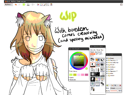The width and height of the screenshot is (127, 95).
Task: Open the scratchpad icon in toolbar
Action: (x=51, y=4)
